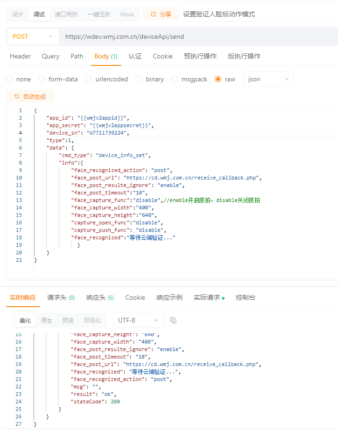Select the raw body type
Viewport: 338px width, 431px height.
(x=218, y=79)
